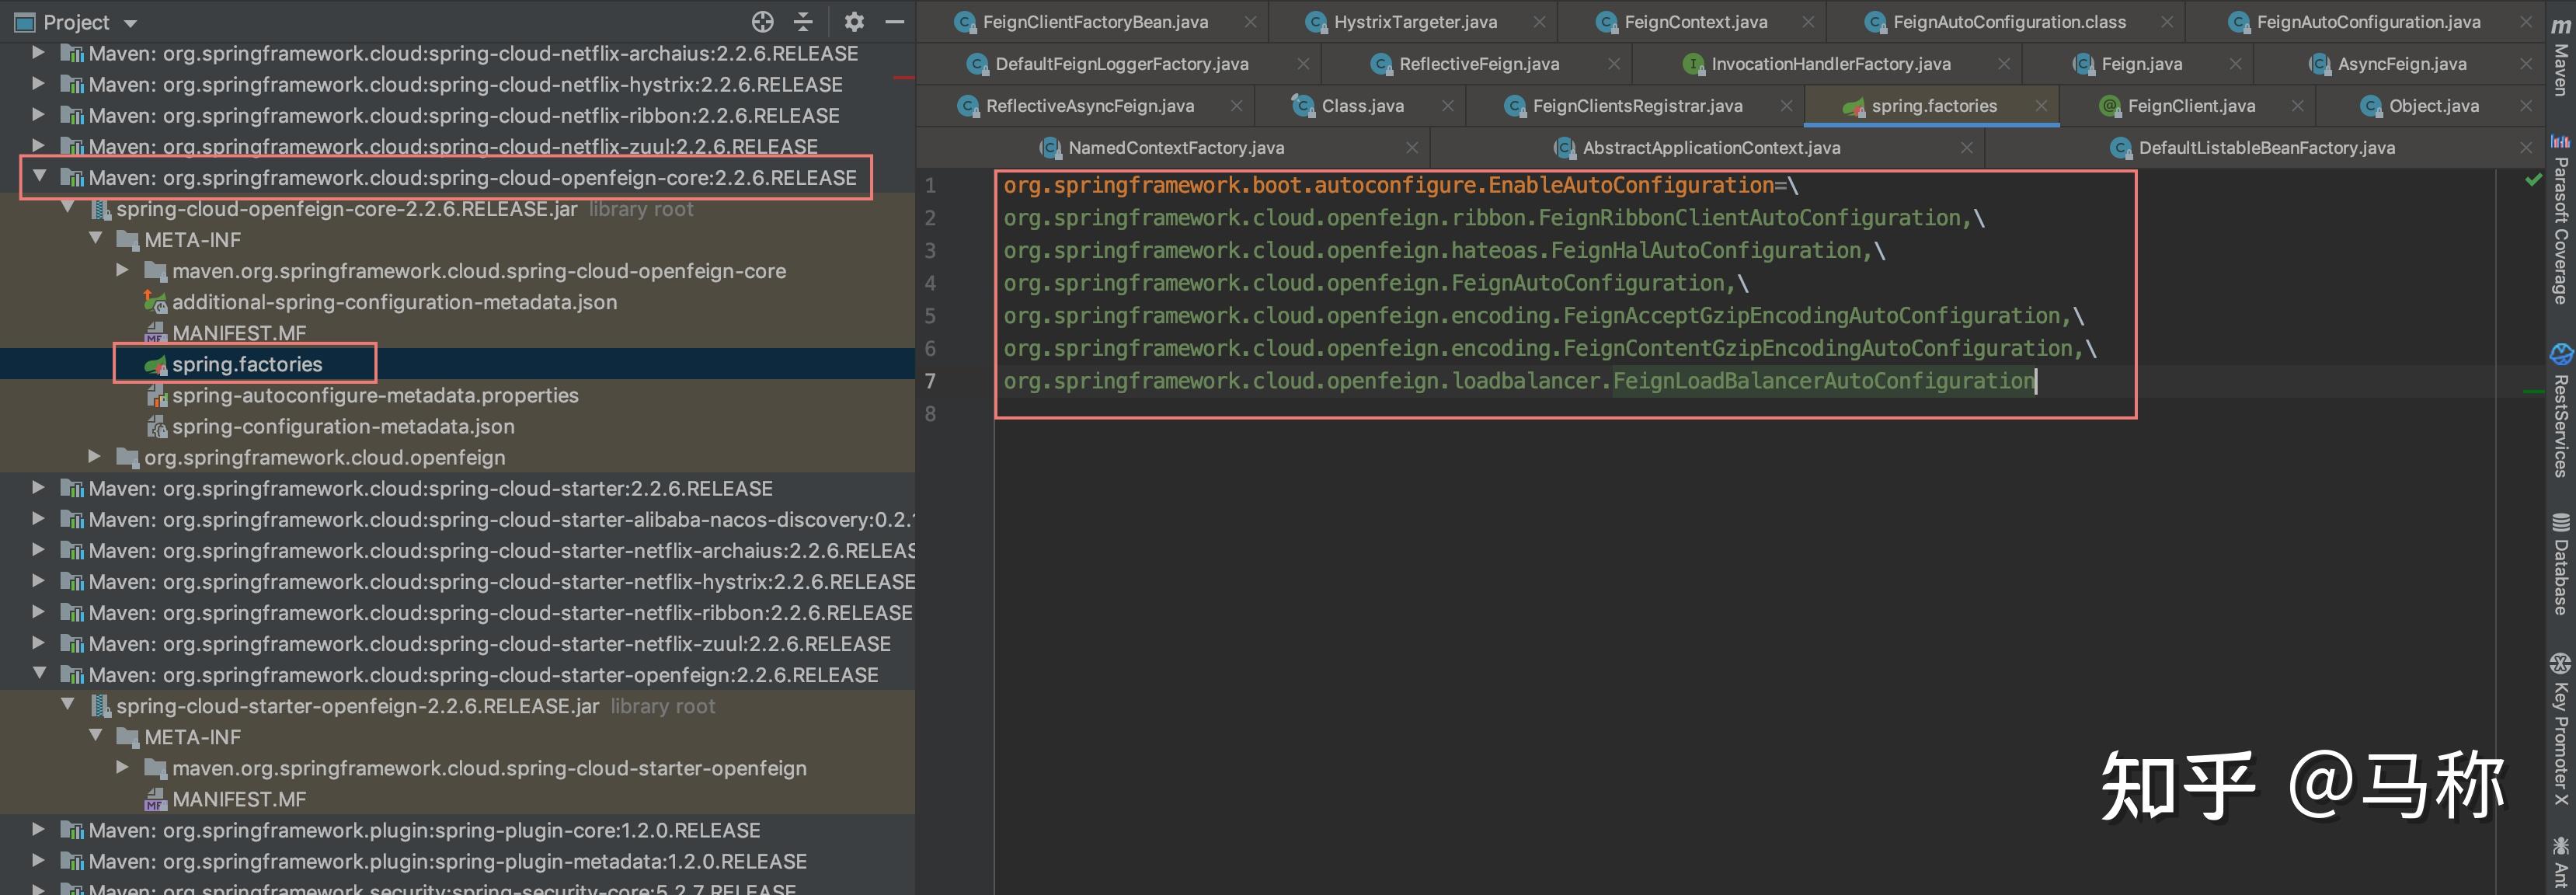This screenshot has width=2576, height=895.
Task: Hide the Project panel with minus icon
Action: [x=895, y=22]
